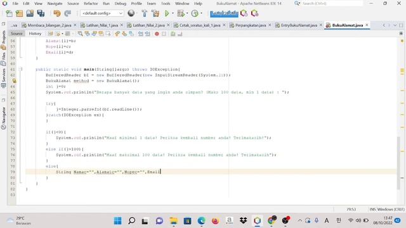This screenshot has width=406, height=228.
Task: Click the INS insert mode indicator
Action: [x=372, y=209]
